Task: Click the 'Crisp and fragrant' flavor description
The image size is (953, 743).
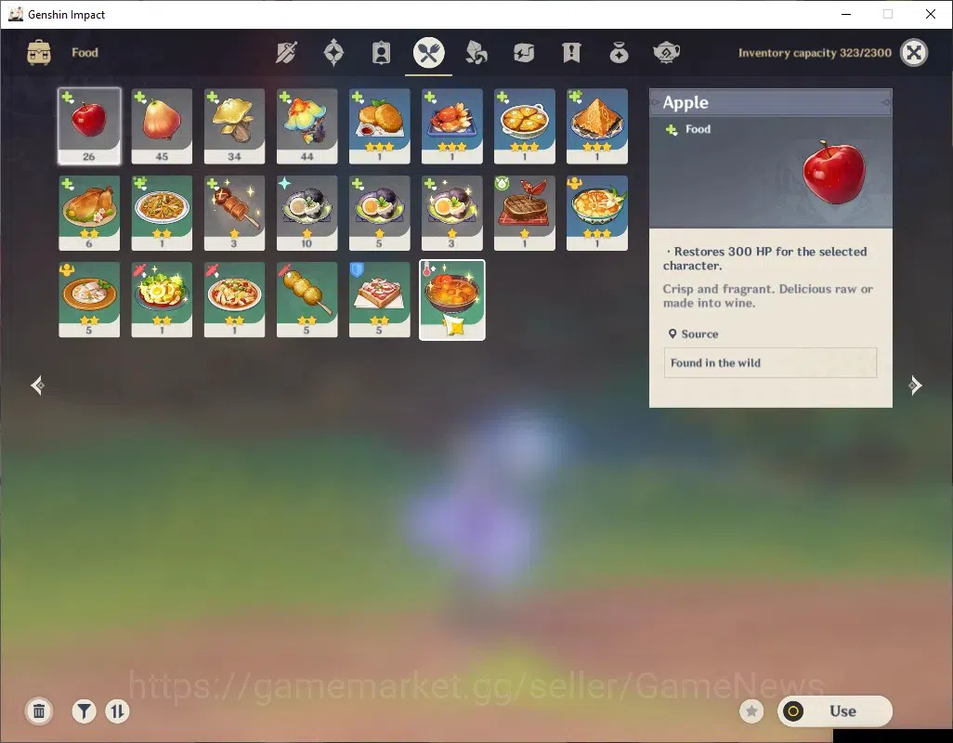Action: point(767,296)
